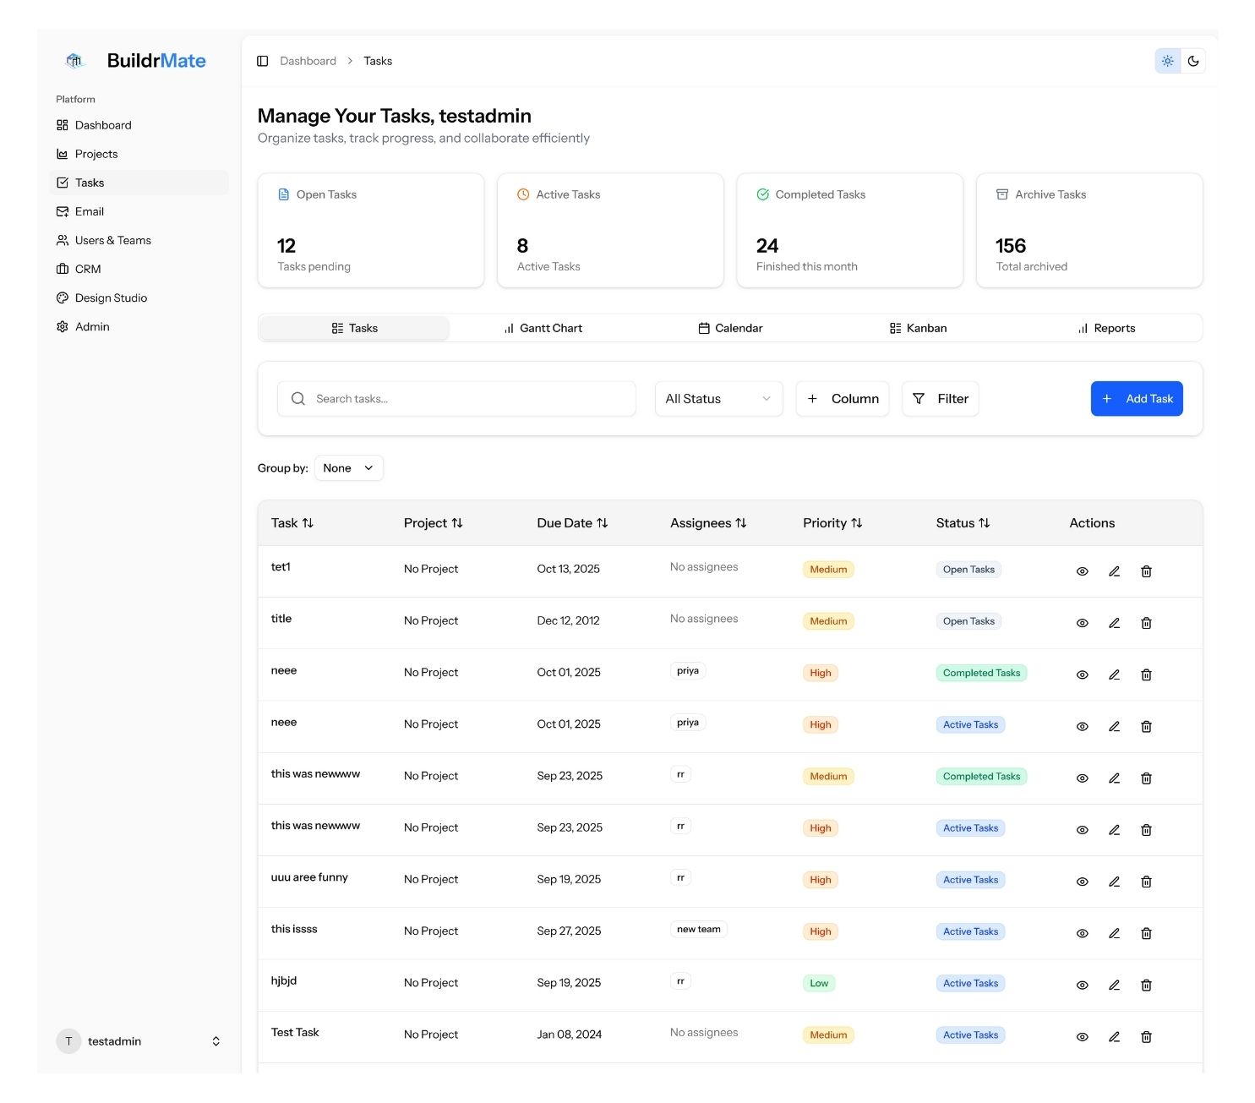Enable light mode with sun toggle
1255x1103 pixels.
(x=1167, y=61)
